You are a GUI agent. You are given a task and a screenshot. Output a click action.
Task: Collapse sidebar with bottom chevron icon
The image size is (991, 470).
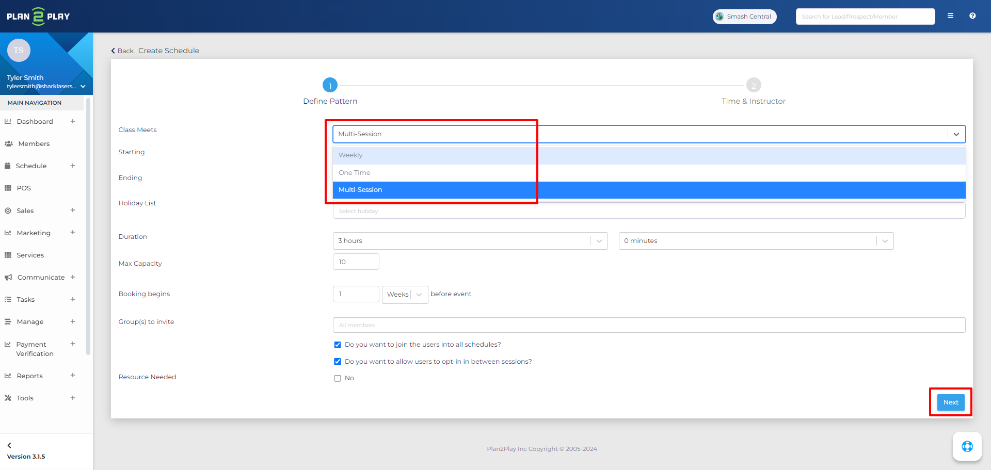9,445
